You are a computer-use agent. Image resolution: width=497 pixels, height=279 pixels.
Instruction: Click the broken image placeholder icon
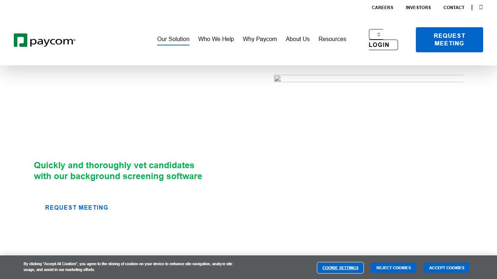[x=278, y=78]
